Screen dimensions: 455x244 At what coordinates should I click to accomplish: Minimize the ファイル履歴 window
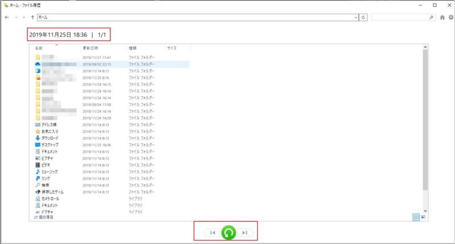click(420, 5)
